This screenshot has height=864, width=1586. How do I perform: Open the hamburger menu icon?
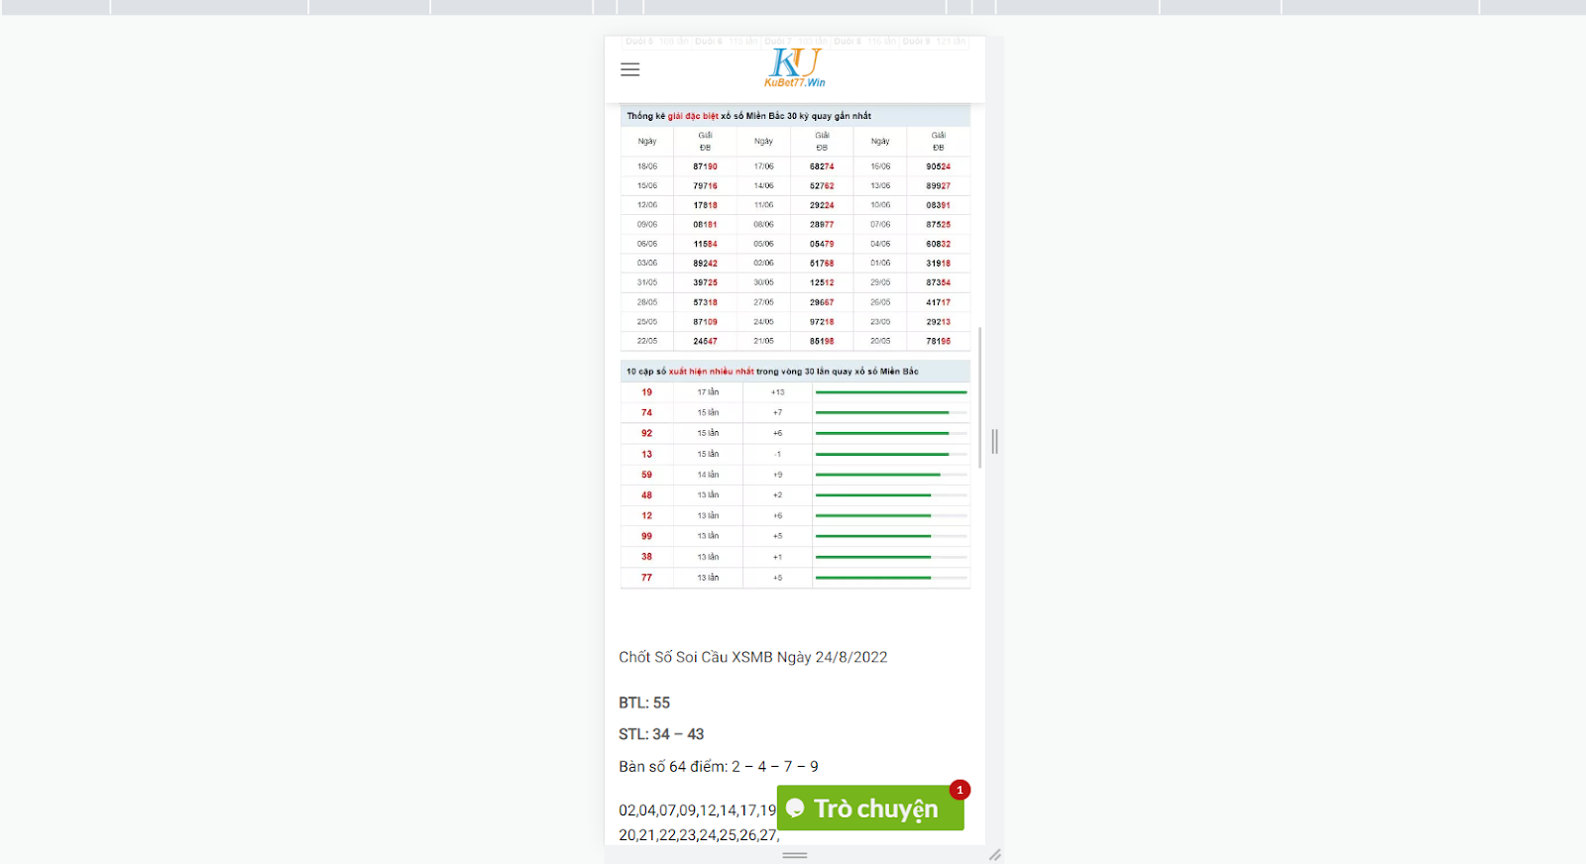(x=629, y=69)
